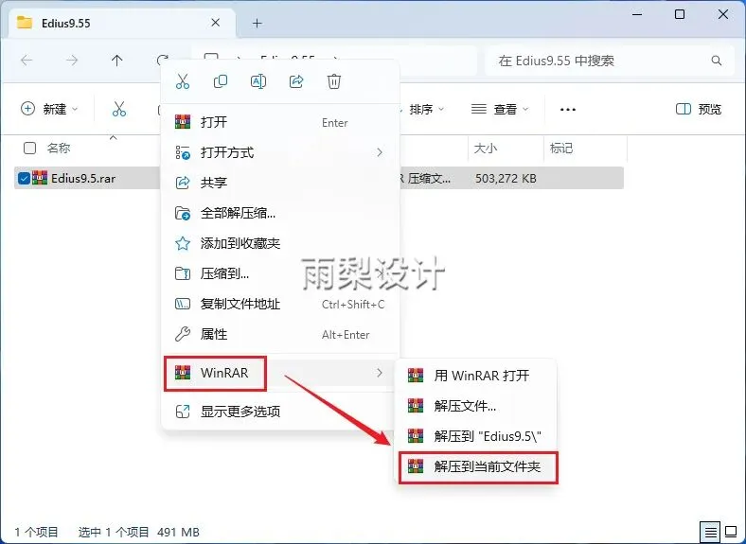Choose 显示更多选项
Screen dimensions: 746x544
[281, 412]
